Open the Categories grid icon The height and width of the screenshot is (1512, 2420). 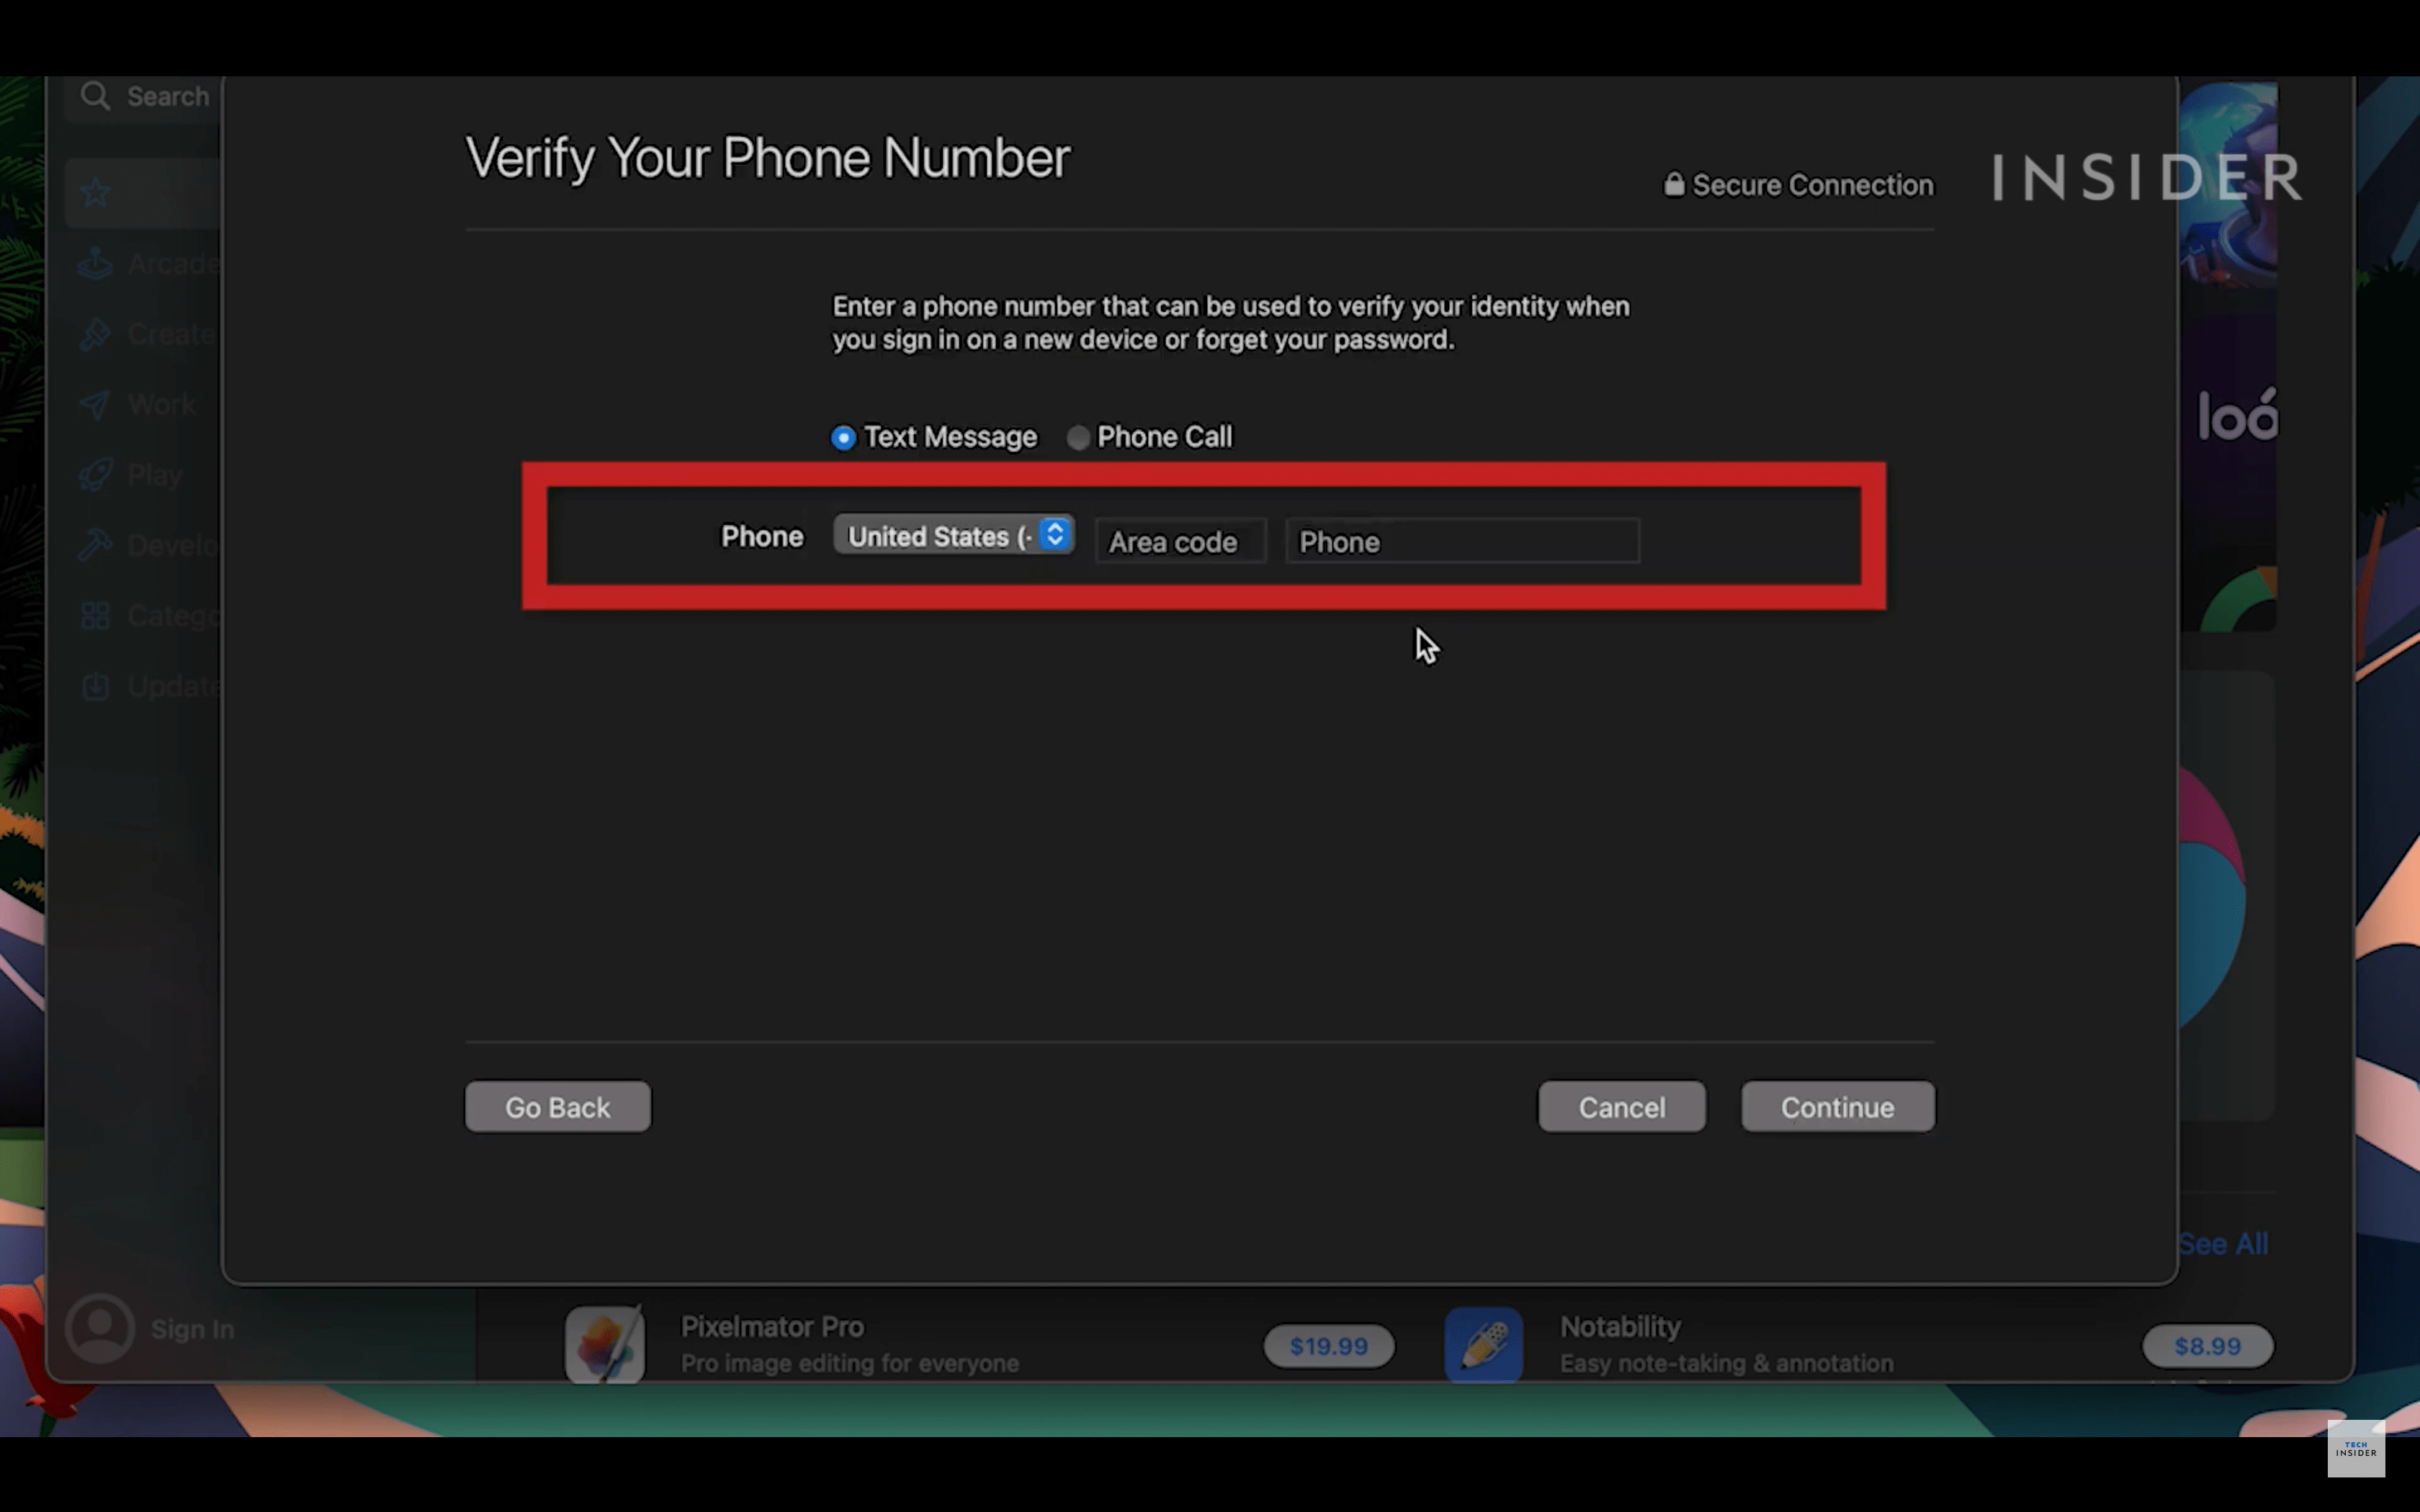click(x=95, y=615)
